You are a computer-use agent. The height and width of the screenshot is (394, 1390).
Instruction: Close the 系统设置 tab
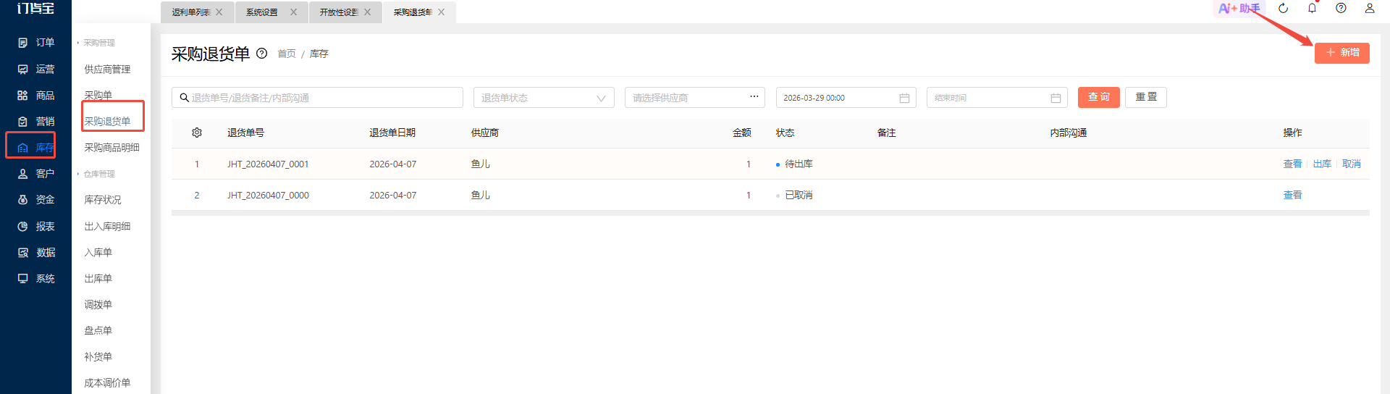293,12
